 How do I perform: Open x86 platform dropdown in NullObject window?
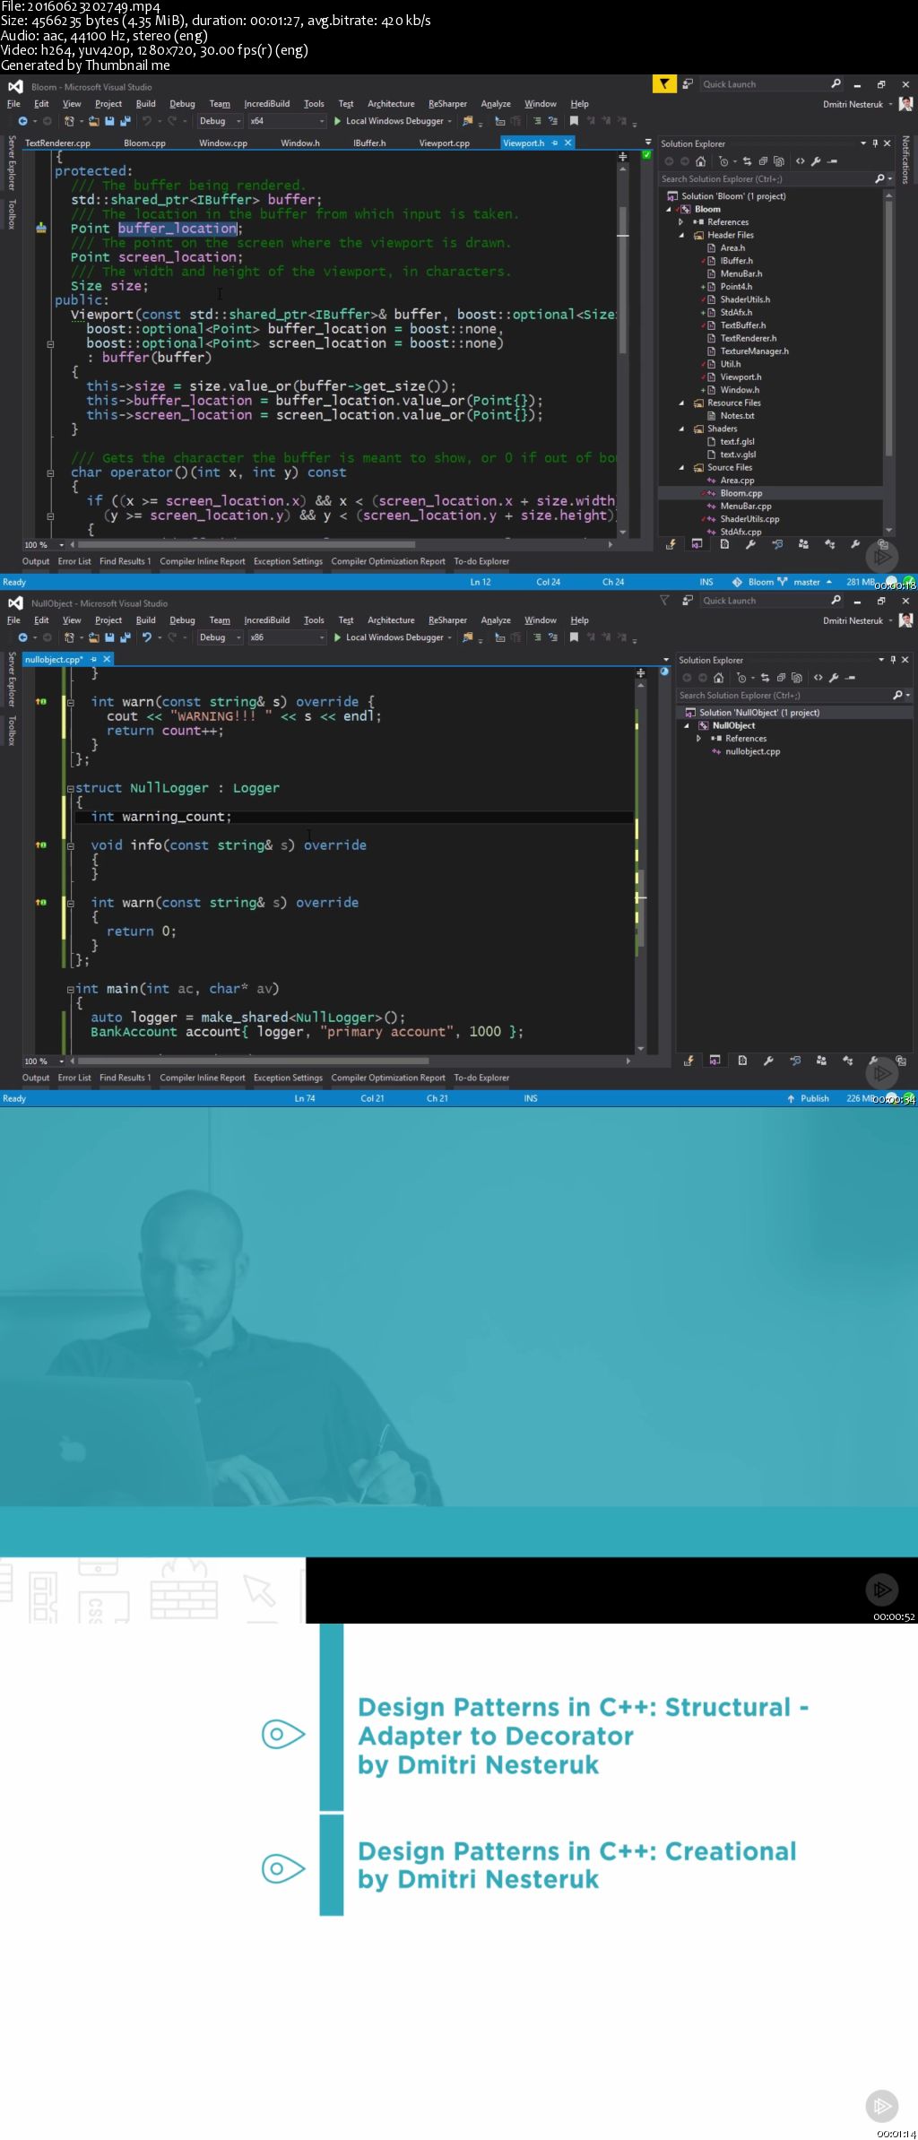tap(287, 637)
